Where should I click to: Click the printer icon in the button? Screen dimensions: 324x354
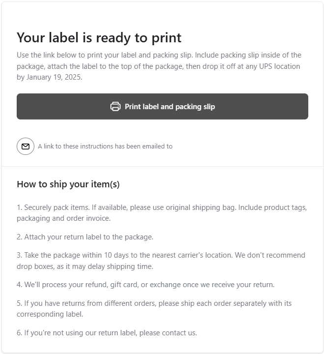click(x=115, y=107)
